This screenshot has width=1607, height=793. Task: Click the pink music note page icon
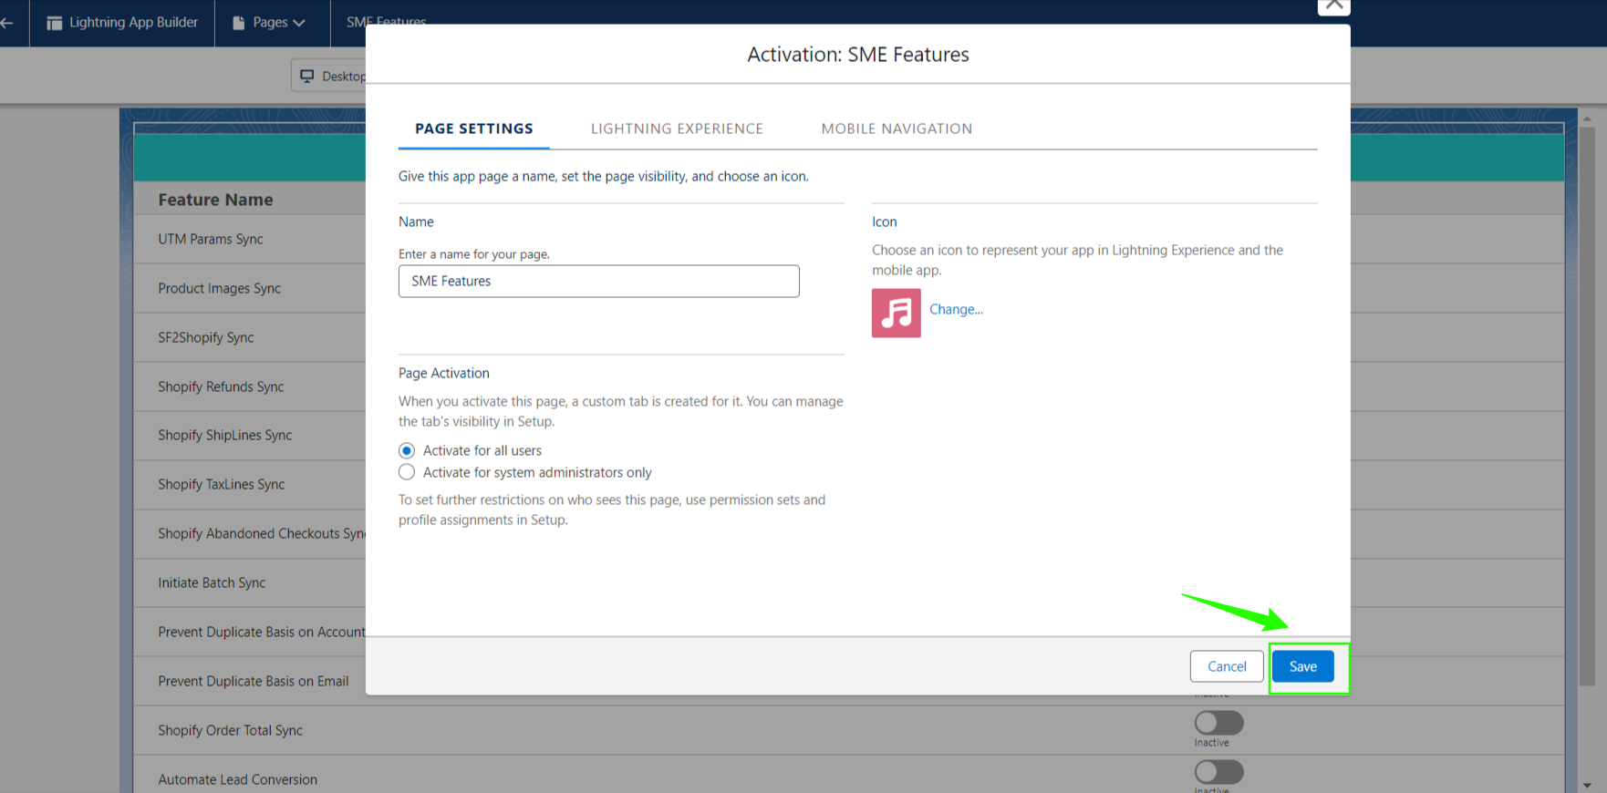896,313
